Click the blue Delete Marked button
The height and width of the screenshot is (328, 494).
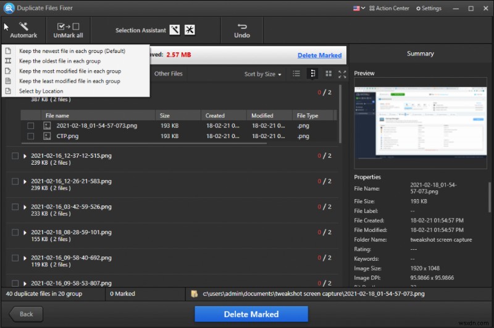pyautogui.click(x=251, y=314)
